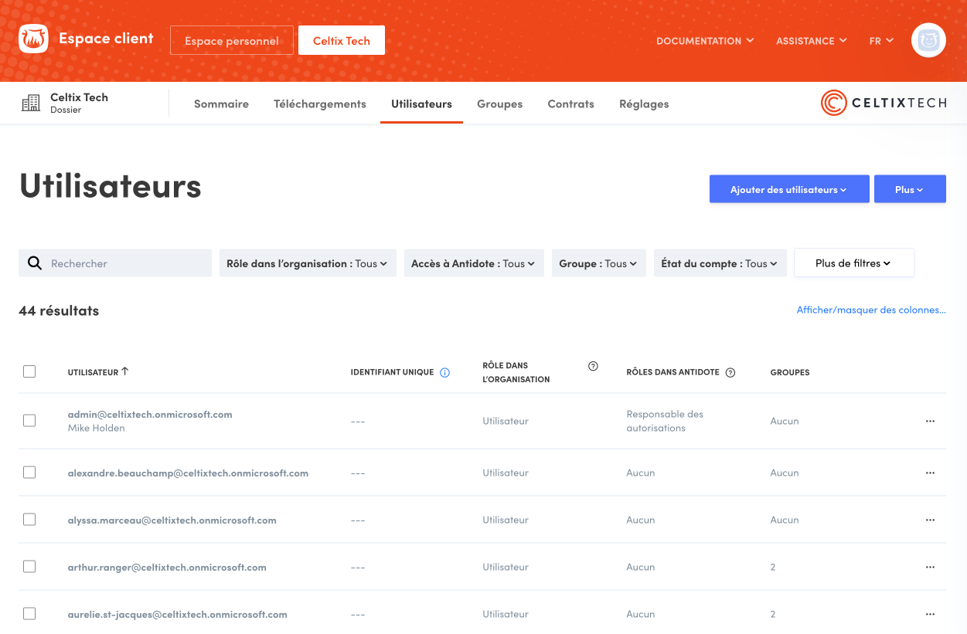Toggle the select-all users checkbox in header
Screen dimensions: 967x634
[x=29, y=371]
